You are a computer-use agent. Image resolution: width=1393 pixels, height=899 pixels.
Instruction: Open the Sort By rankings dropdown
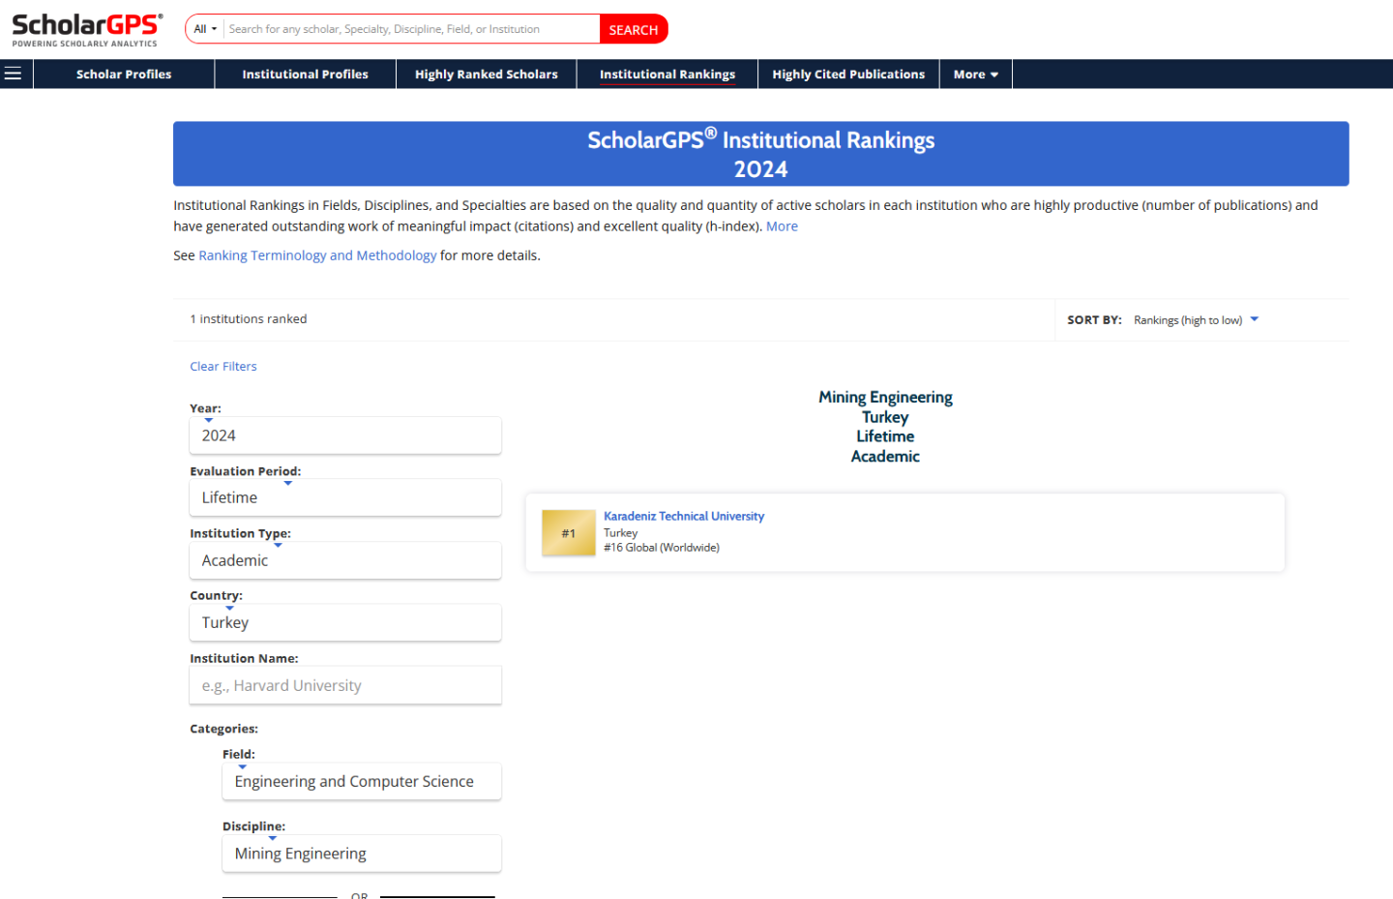(x=1197, y=320)
